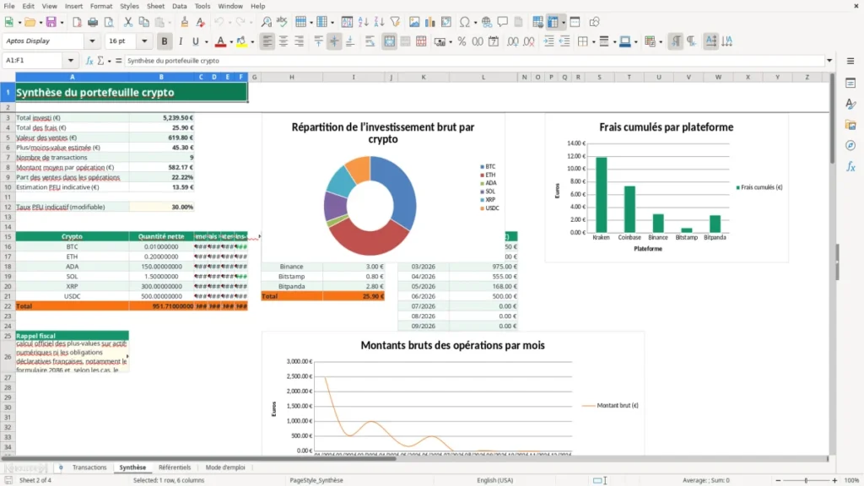Align cell text right
This screenshot has width=864, height=486.
pyautogui.click(x=300, y=41)
